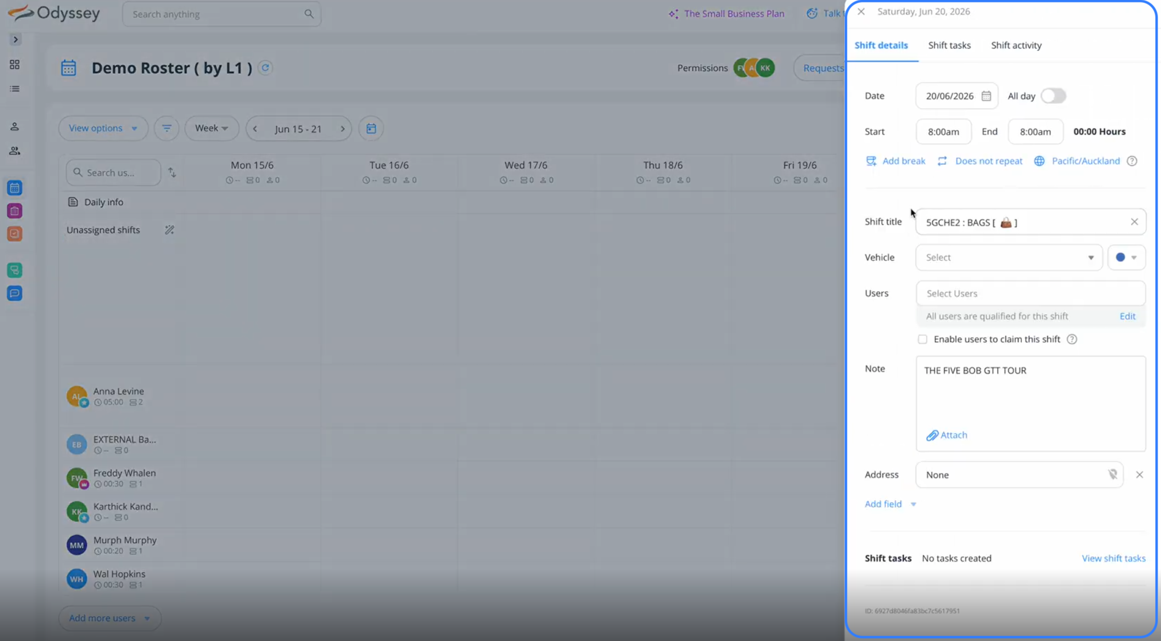Click the map pin icon in Address field
The width and height of the screenshot is (1161, 641).
tap(1112, 474)
